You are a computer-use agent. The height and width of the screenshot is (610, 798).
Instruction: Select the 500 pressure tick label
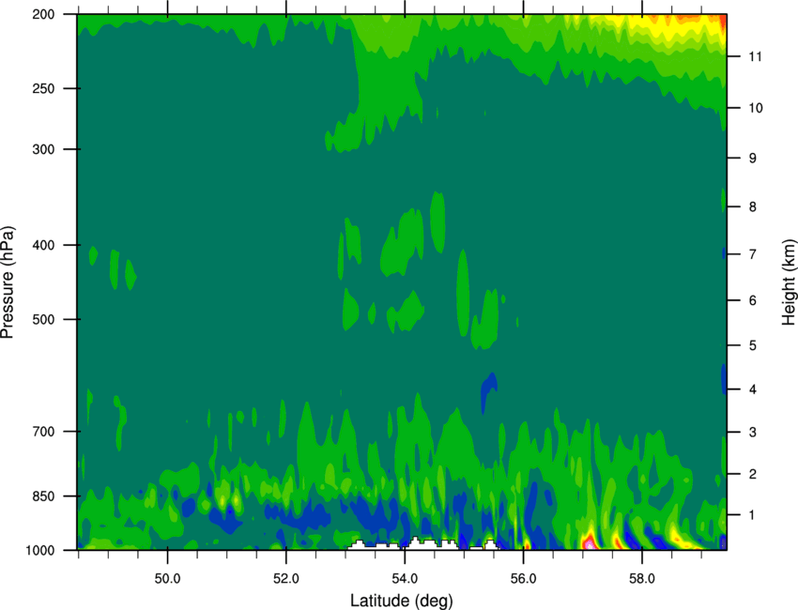click(43, 319)
